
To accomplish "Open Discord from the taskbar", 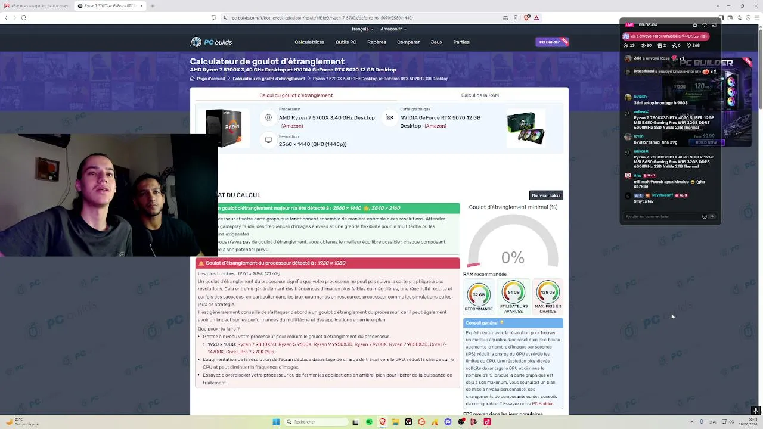I will [448, 422].
